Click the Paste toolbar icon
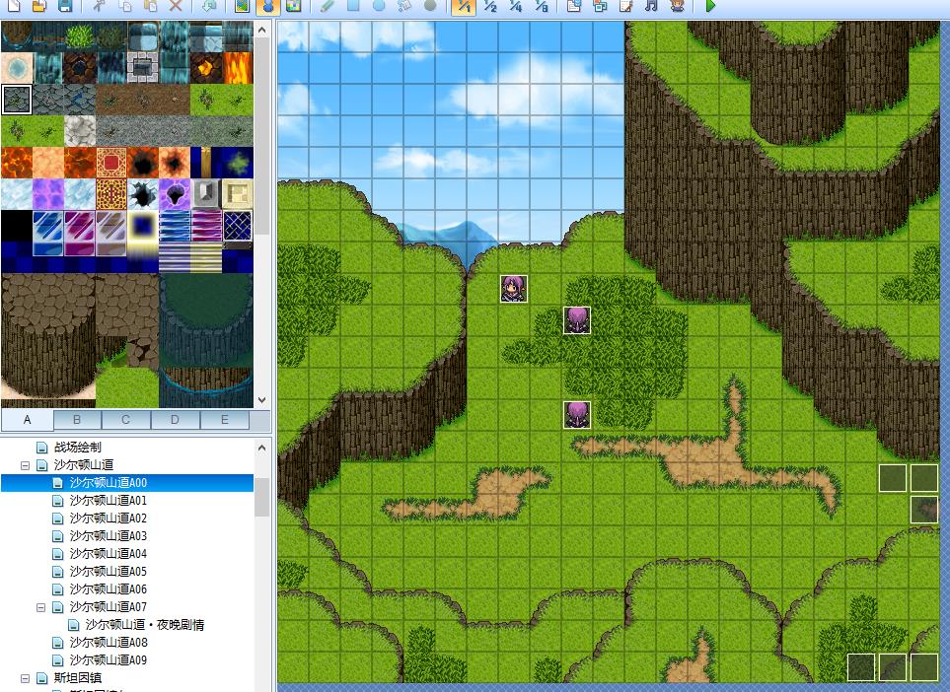950x692 pixels. [150, 6]
